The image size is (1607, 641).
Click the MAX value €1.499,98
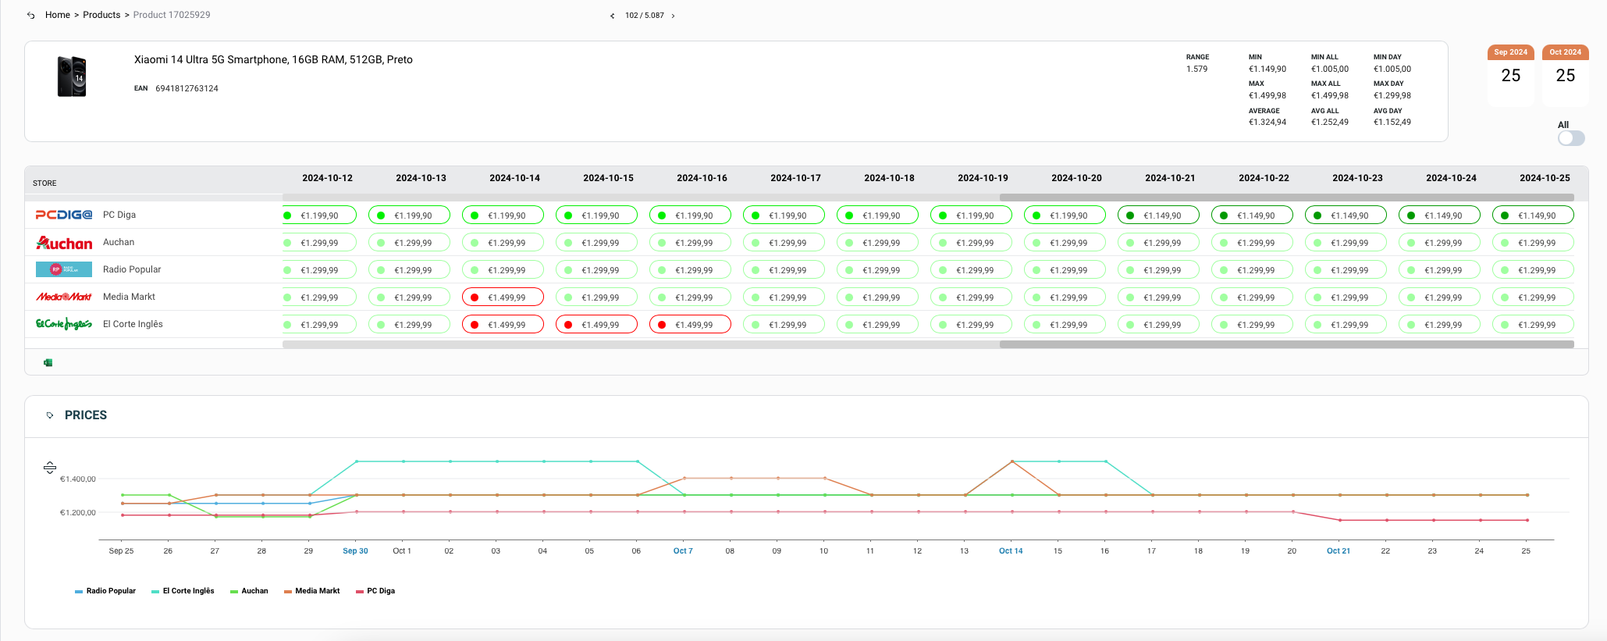(1267, 95)
